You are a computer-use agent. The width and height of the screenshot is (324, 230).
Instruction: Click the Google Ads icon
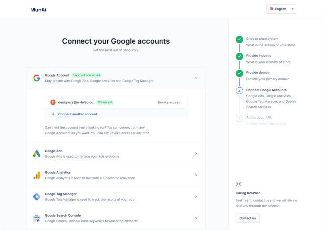coord(36,154)
